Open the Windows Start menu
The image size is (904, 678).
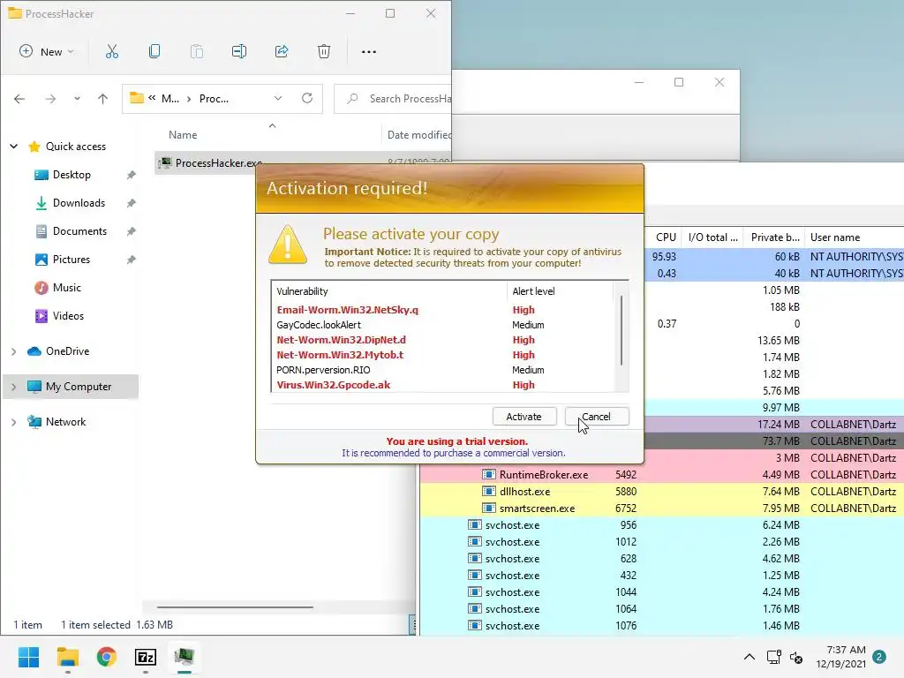(28, 657)
